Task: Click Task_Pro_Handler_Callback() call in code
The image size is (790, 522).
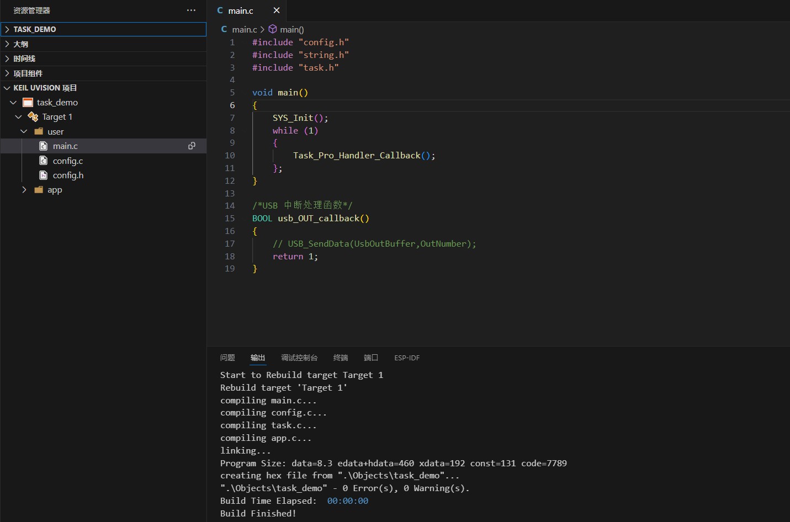Action: [364, 156]
